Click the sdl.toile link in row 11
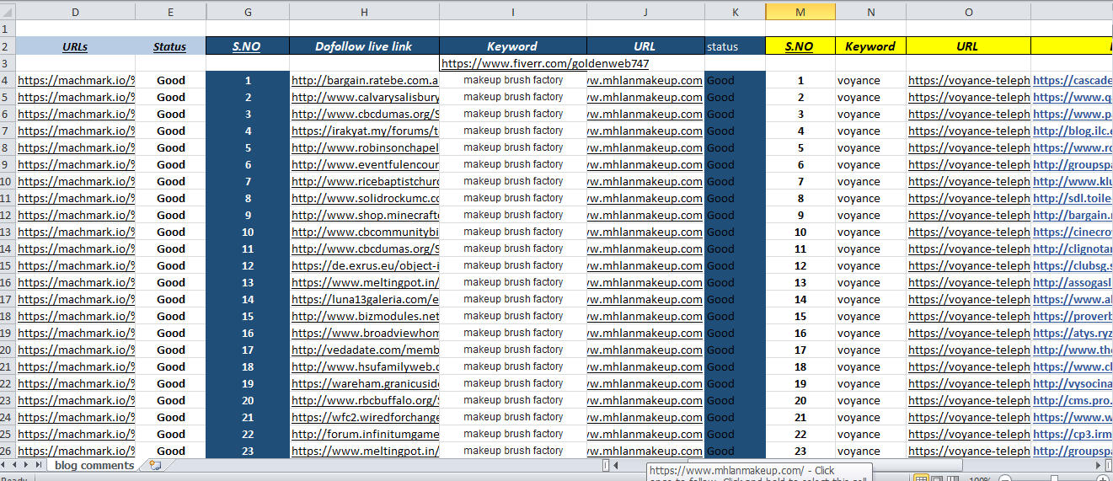Image resolution: width=1113 pixels, height=481 pixels. [1073, 198]
